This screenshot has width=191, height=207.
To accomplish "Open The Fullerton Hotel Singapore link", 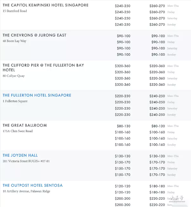I will tap(37, 95).
